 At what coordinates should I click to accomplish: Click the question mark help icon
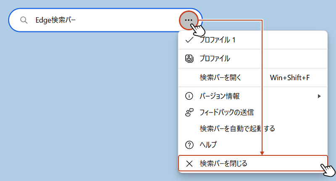pos(189,145)
